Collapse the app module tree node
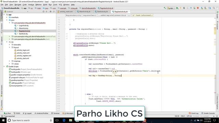219x123 pixels. [4, 15]
